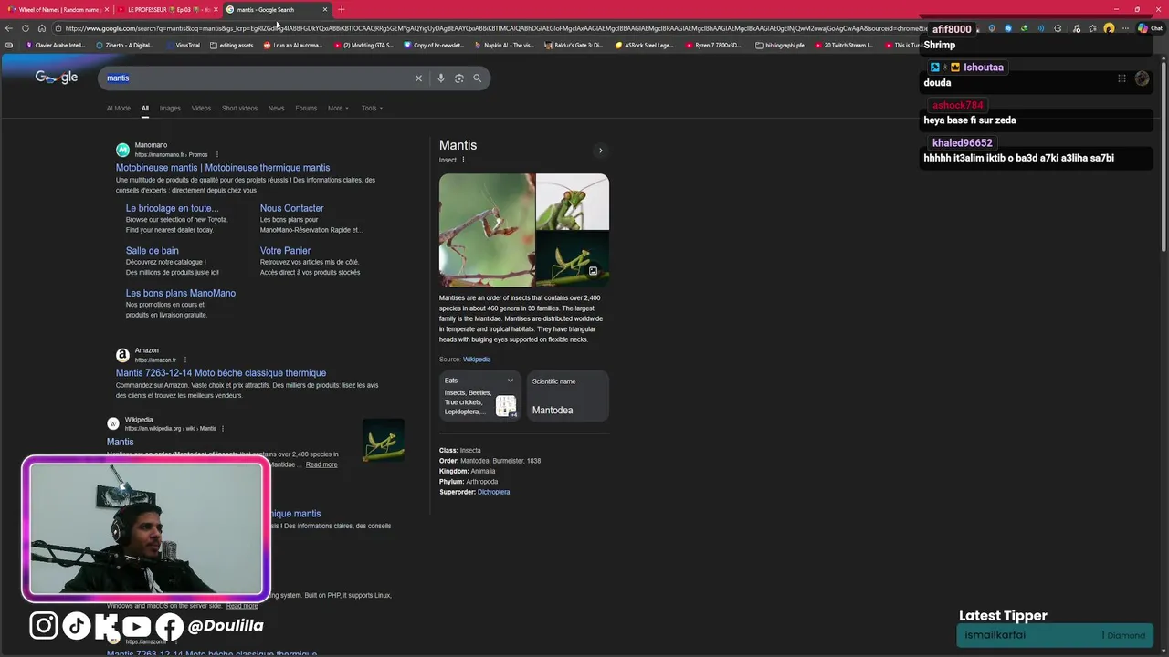Switch to the News tab
This screenshot has height=657, width=1169.
pos(276,108)
